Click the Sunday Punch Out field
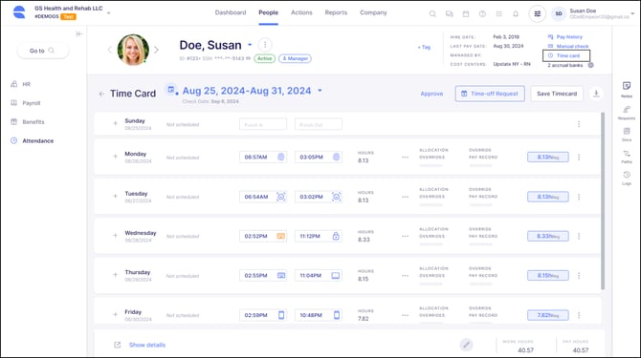Image resolution: width=641 pixels, height=358 pixels. tap(319, 124)
